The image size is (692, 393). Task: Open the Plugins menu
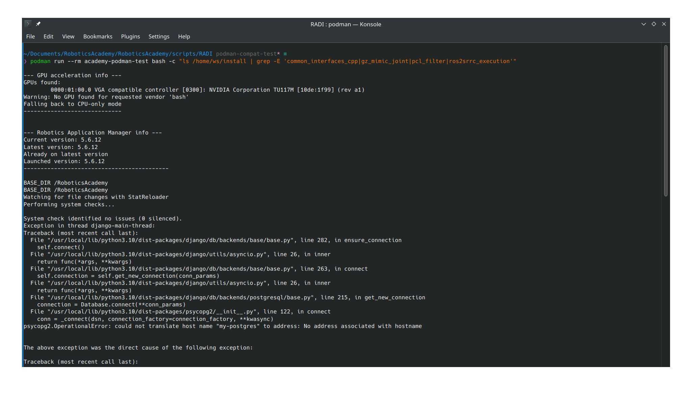point(130,36)
